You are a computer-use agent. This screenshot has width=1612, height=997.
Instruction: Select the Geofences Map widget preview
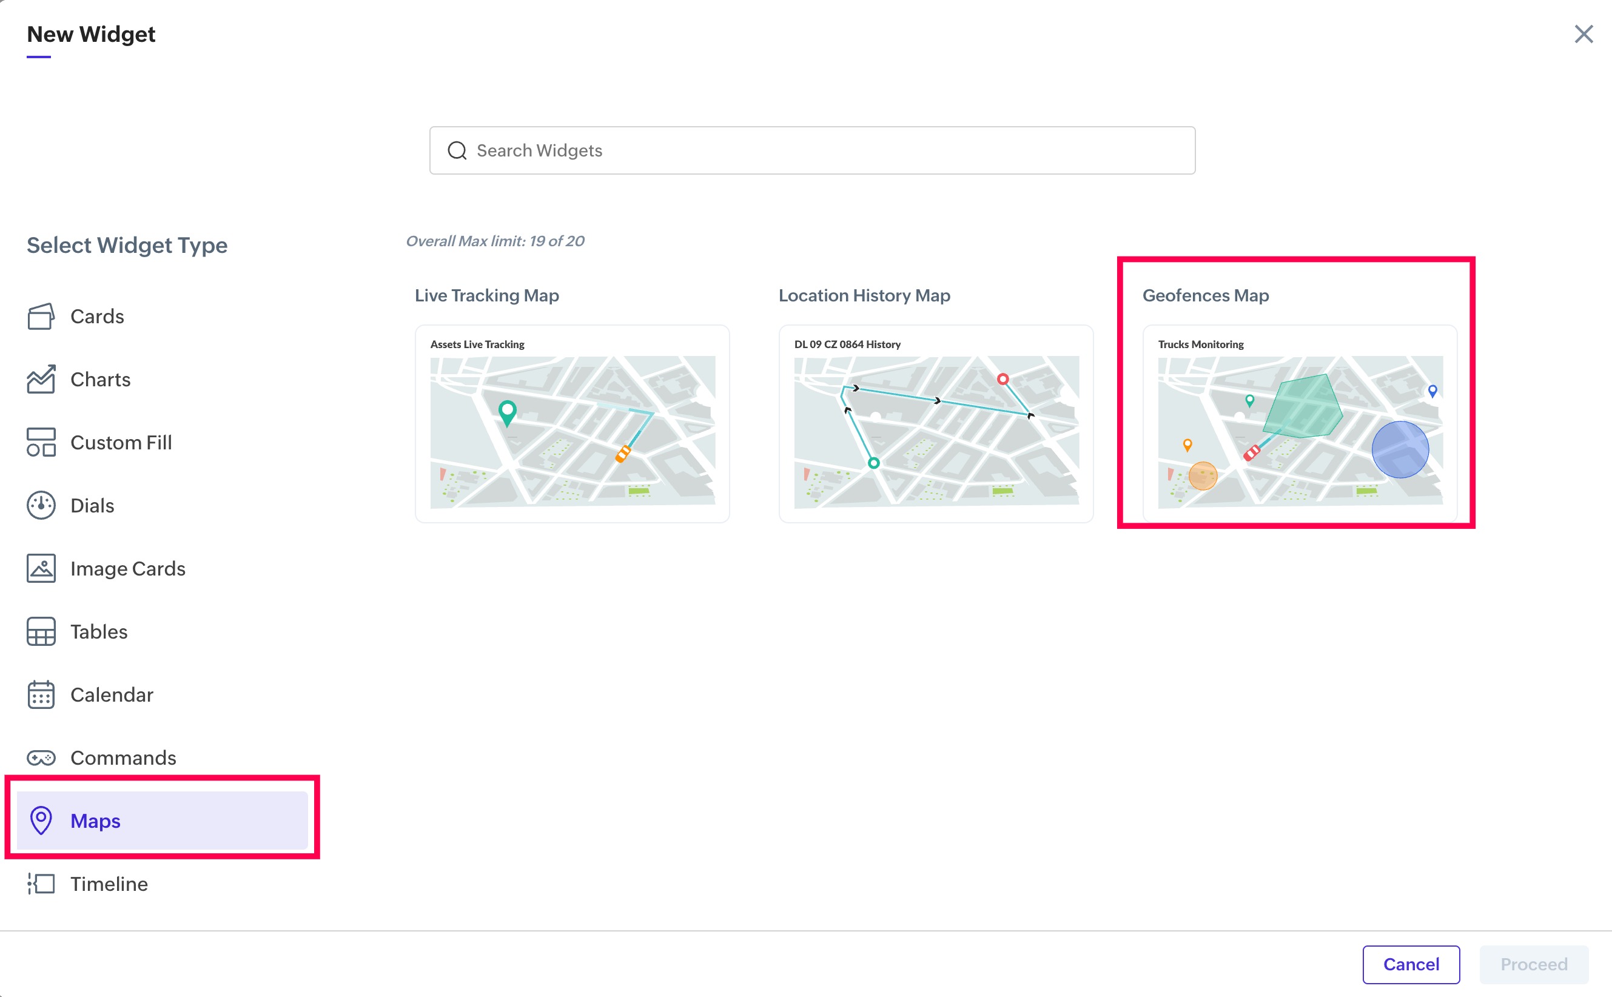tap(1299, 423)
